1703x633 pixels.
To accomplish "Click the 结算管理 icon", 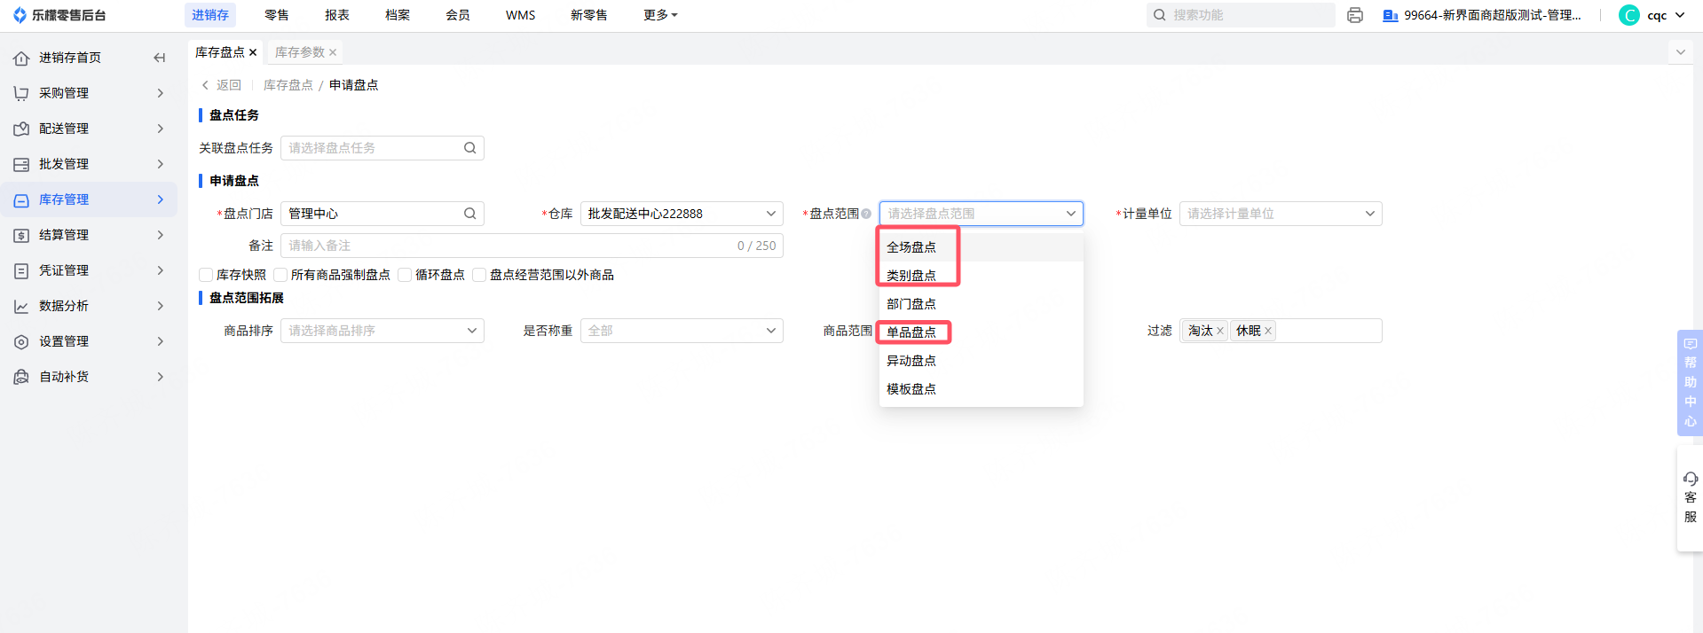I will pos(21,235).
